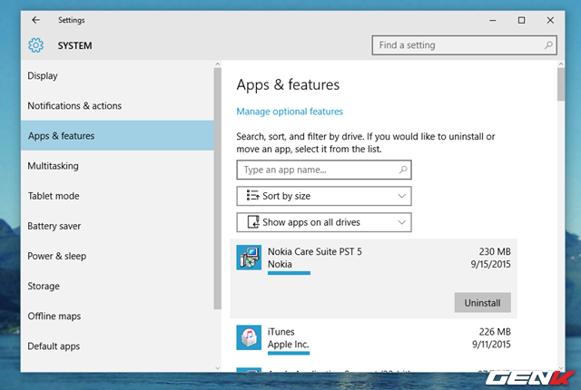Click the iTunes app icon
Viewport: 581px width, 390px height.
[x=249, y=337]
